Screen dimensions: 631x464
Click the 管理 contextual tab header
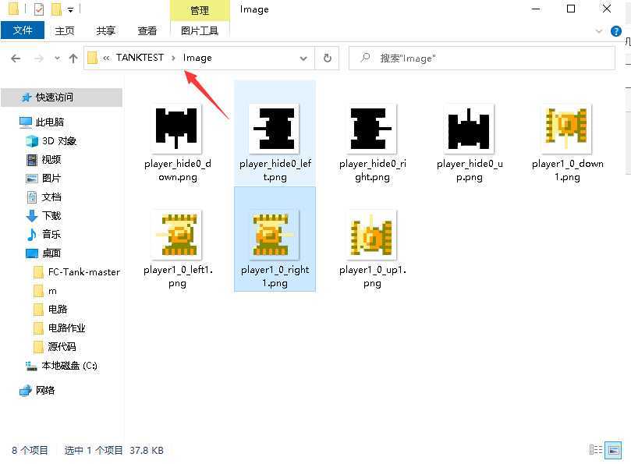[x=200, y=10]
